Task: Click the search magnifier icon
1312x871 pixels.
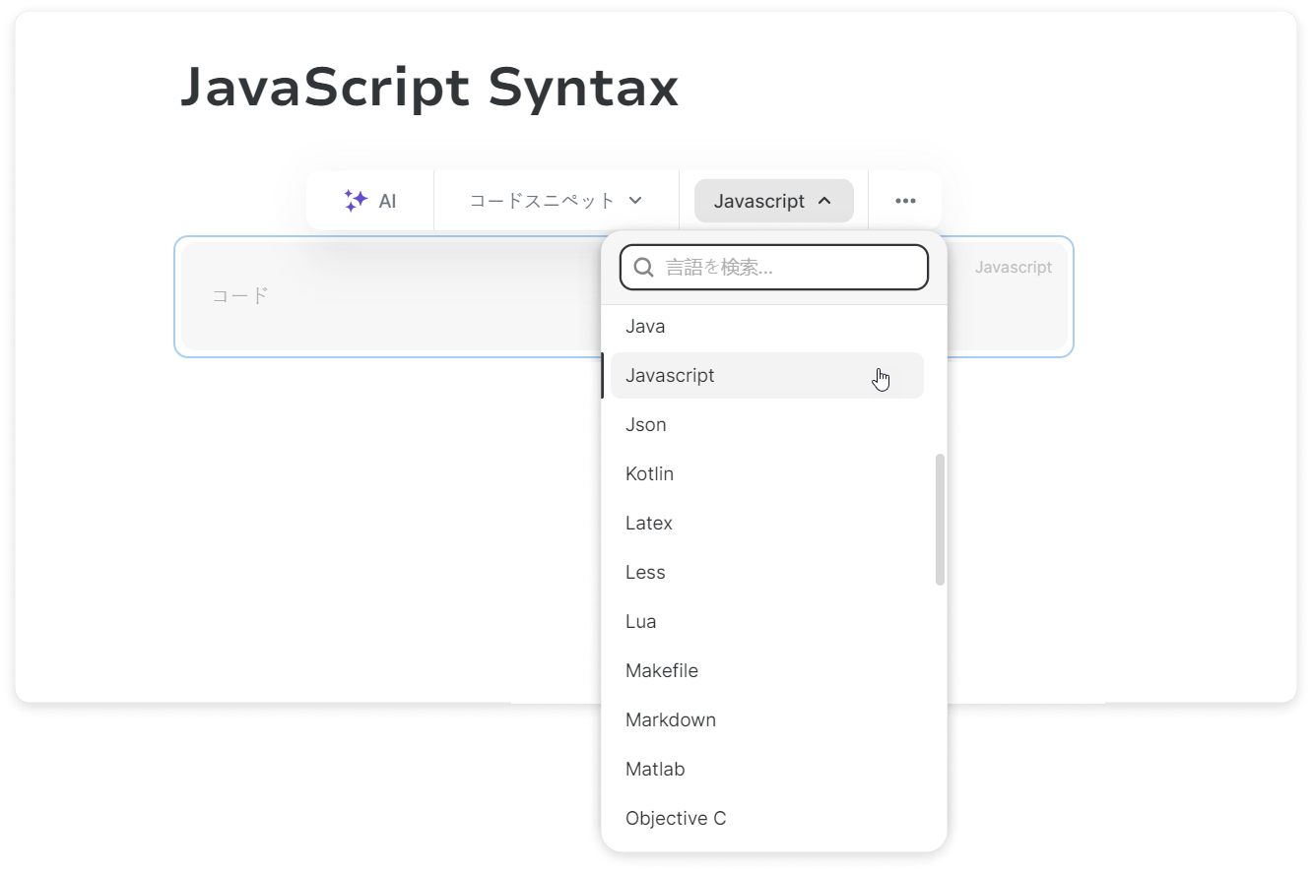Action: click(x=644, y=268)
